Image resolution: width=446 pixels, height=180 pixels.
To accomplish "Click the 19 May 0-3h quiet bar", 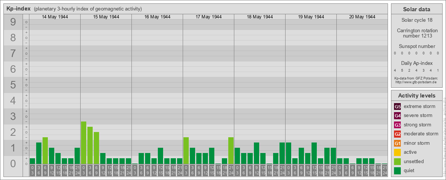I will point(289,153).
